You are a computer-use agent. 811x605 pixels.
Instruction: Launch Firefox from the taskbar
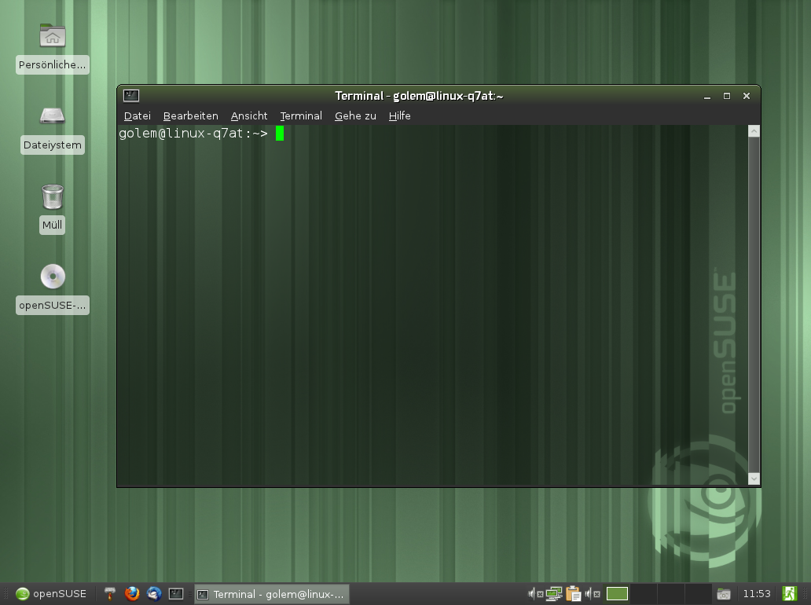131,593
